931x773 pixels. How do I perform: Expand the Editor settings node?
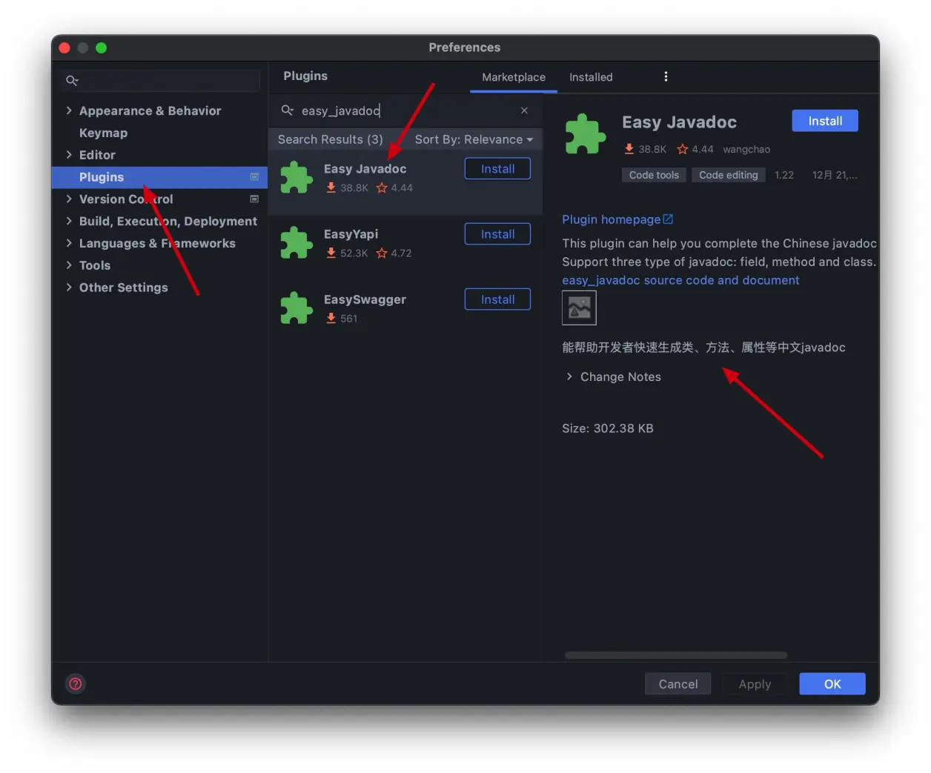pos(69,155)
